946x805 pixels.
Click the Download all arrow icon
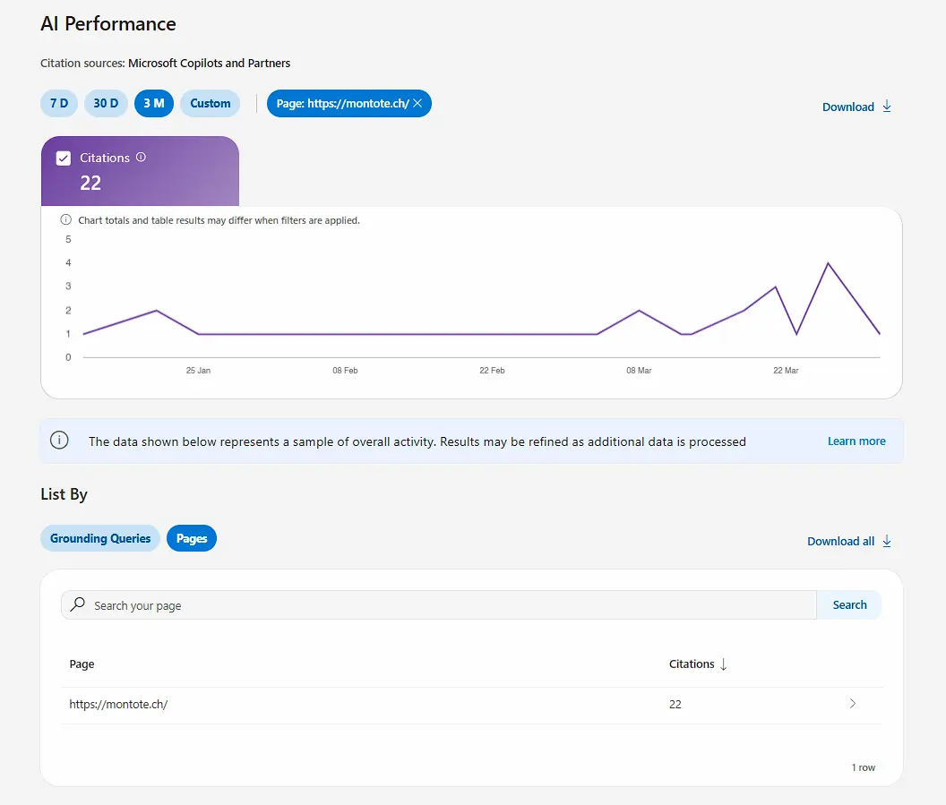click(887, 540)
